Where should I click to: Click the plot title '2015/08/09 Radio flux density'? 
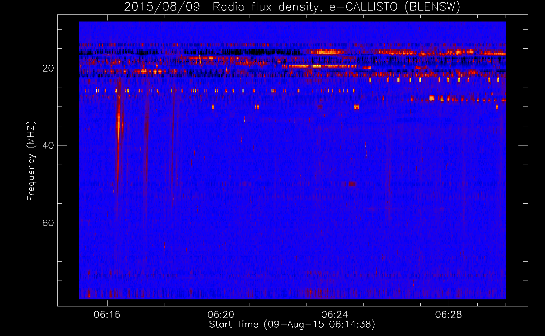(292, 7)
